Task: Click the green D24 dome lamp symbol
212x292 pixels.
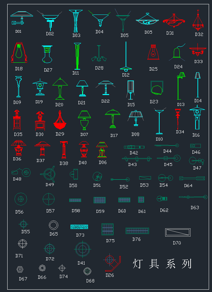Action: (x=178, y=53)
